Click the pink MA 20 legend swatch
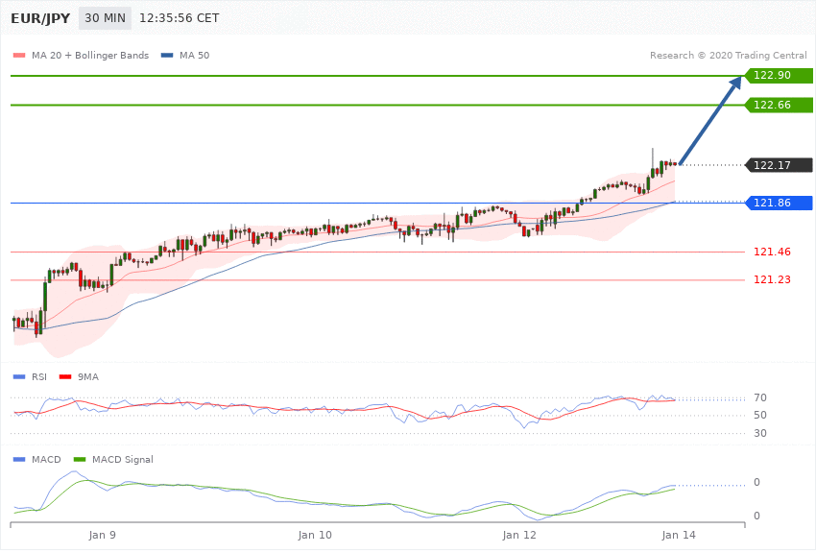This screenshot has height=553, width=816. click(x=19, y=55)
